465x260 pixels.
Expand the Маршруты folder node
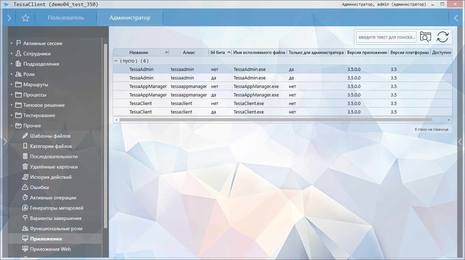11,85
